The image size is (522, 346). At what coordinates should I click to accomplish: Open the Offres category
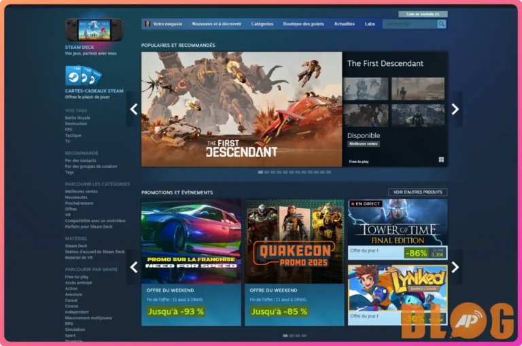(71, 209)
